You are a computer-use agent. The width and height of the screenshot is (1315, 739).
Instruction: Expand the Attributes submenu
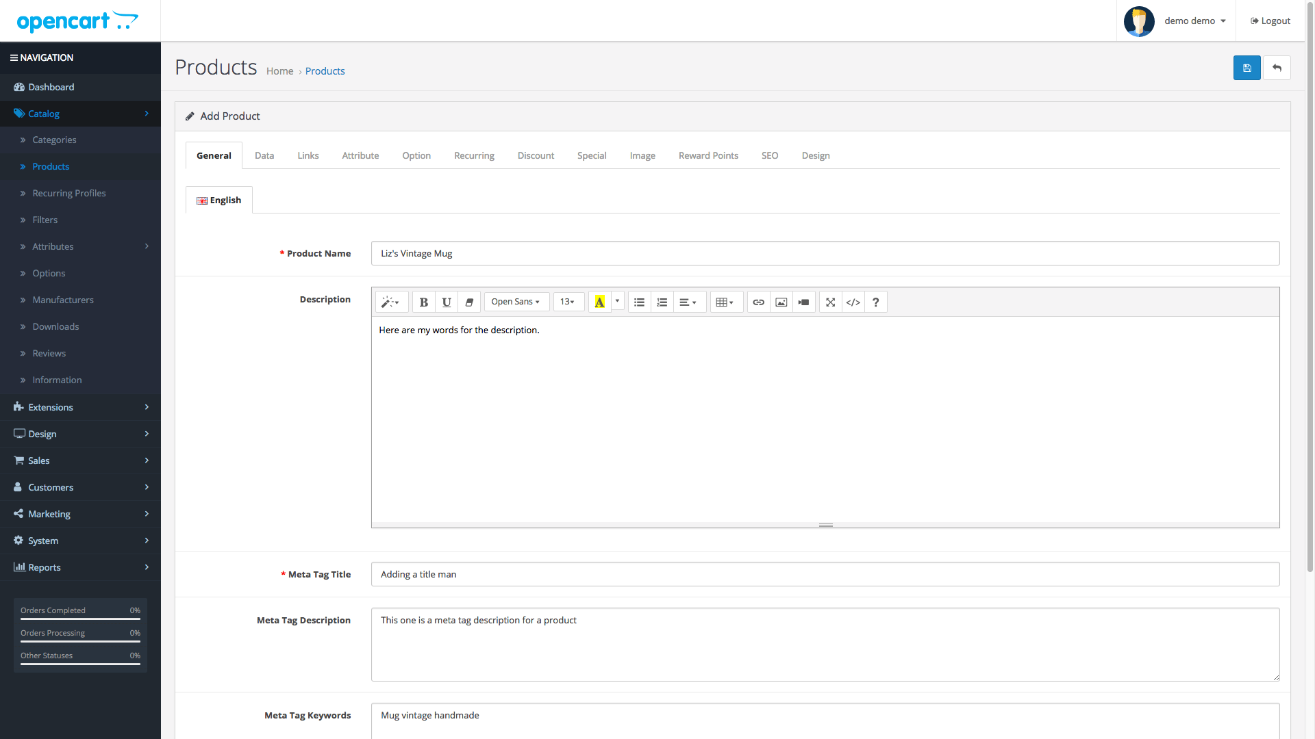click(80, 246)
